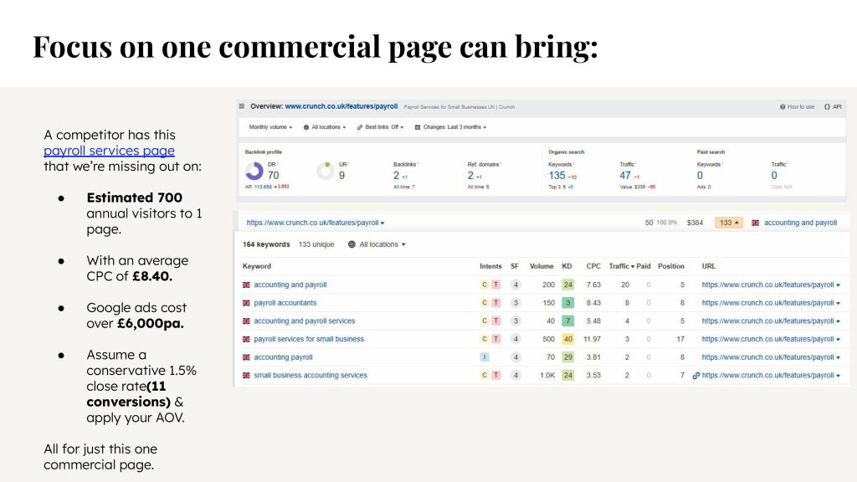
Task: Click the hamburger menu icon beside Overview
Action: click(242, 106)
